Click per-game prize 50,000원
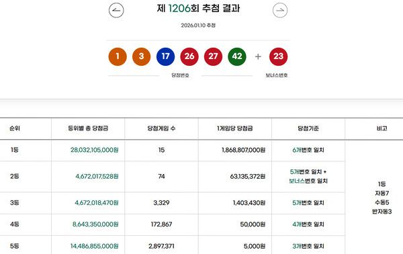The width and height of the screenshot is (403, 254). click(x=253, y=224)
